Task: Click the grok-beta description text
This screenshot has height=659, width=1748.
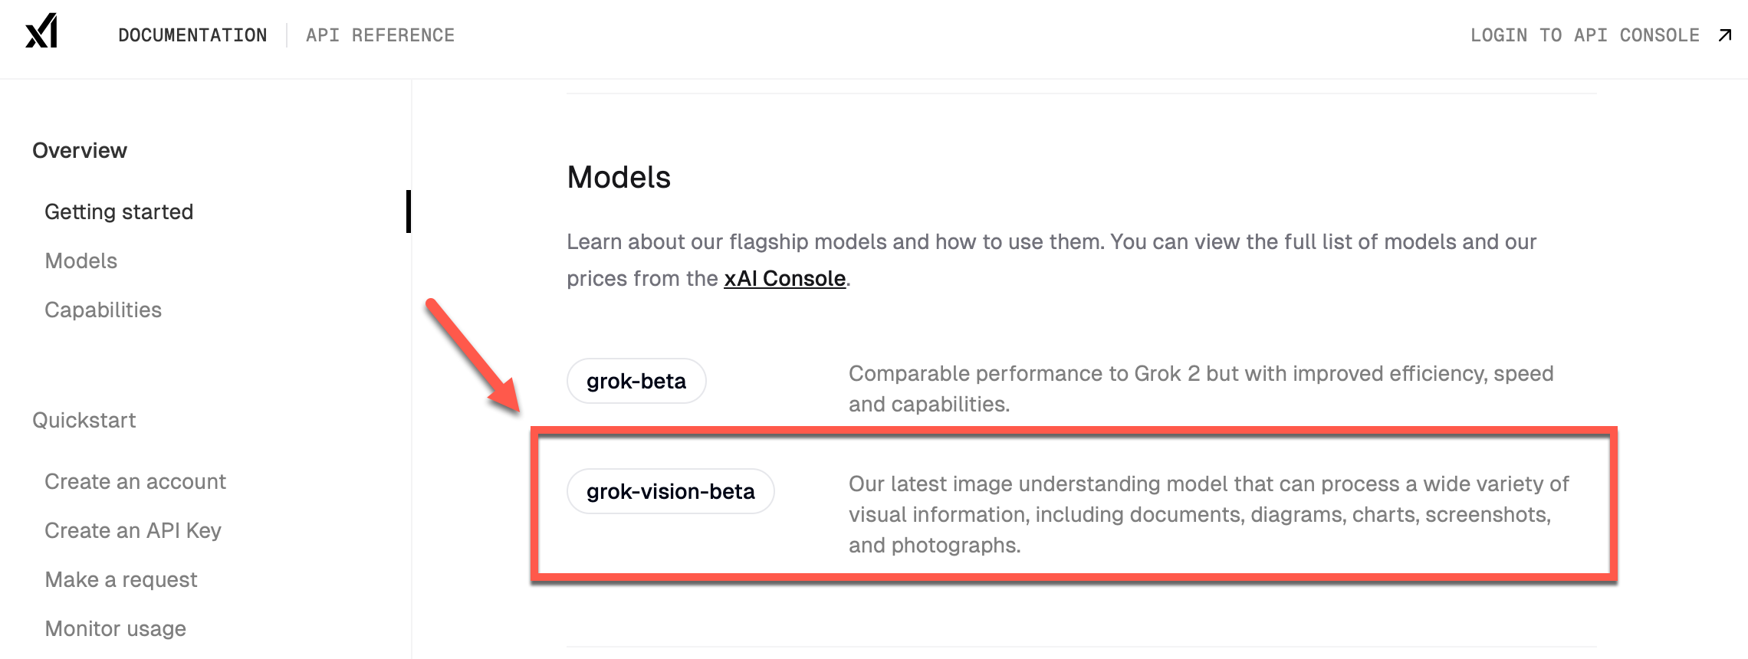Action: point(1201,389)
